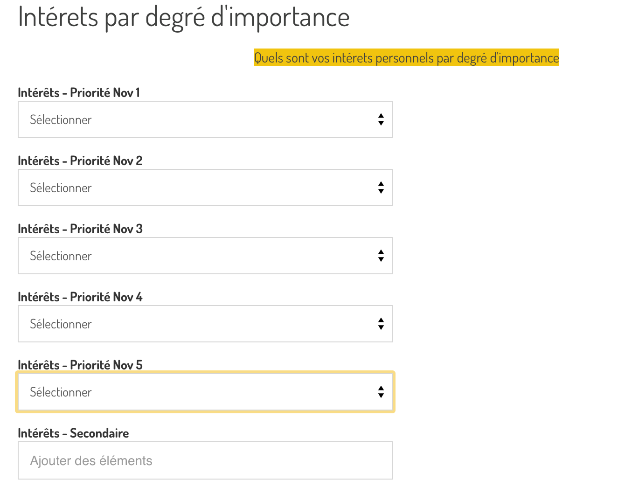The height and width of the screenshot is (501, 625).
Task: Select the Intérêts - Priorité Nov 3 label
Action: pyautogui.click(x=80, y=229)
